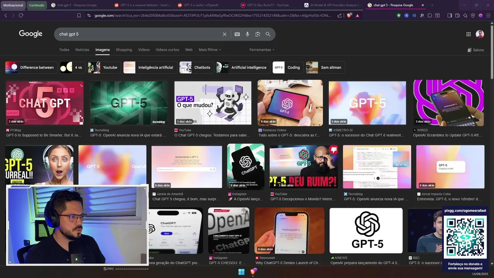Screen dimensions: 494x278
Task: Open the WIRED purple phone thumbnail
Action: pyautogui.click(x=448, y=103)
